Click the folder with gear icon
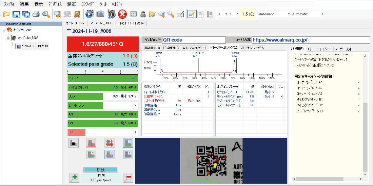This screenshot has height=186, width=373. [x=152, y=14]
